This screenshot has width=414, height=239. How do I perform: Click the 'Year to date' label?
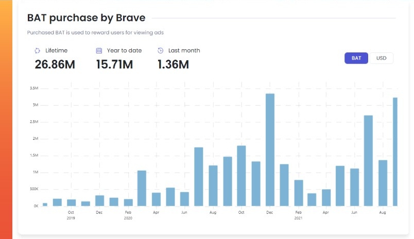tap(124, 50)
